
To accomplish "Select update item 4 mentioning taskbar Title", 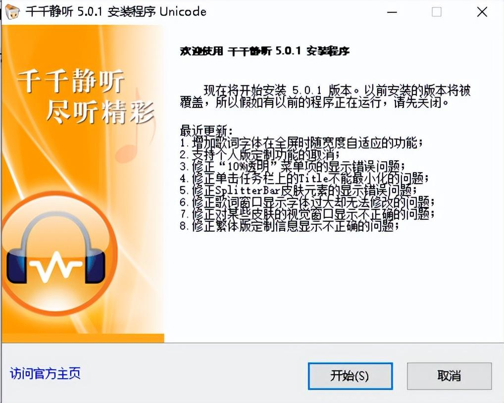I will pos(304,178).
